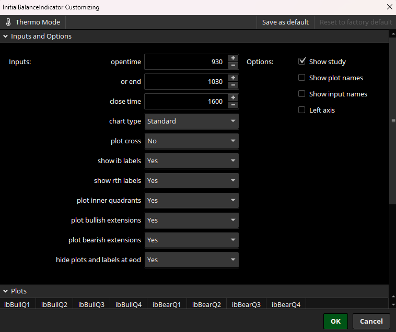The height and width of the screenshot is (332, 396).
Task: Click Save as default
Action: [285, 22]
